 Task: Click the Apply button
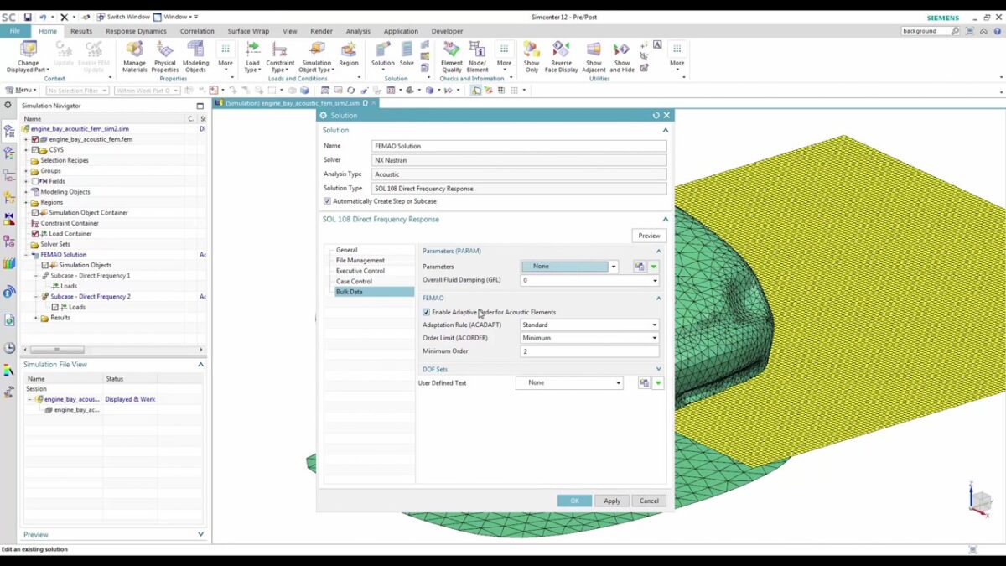coord(612,501)
